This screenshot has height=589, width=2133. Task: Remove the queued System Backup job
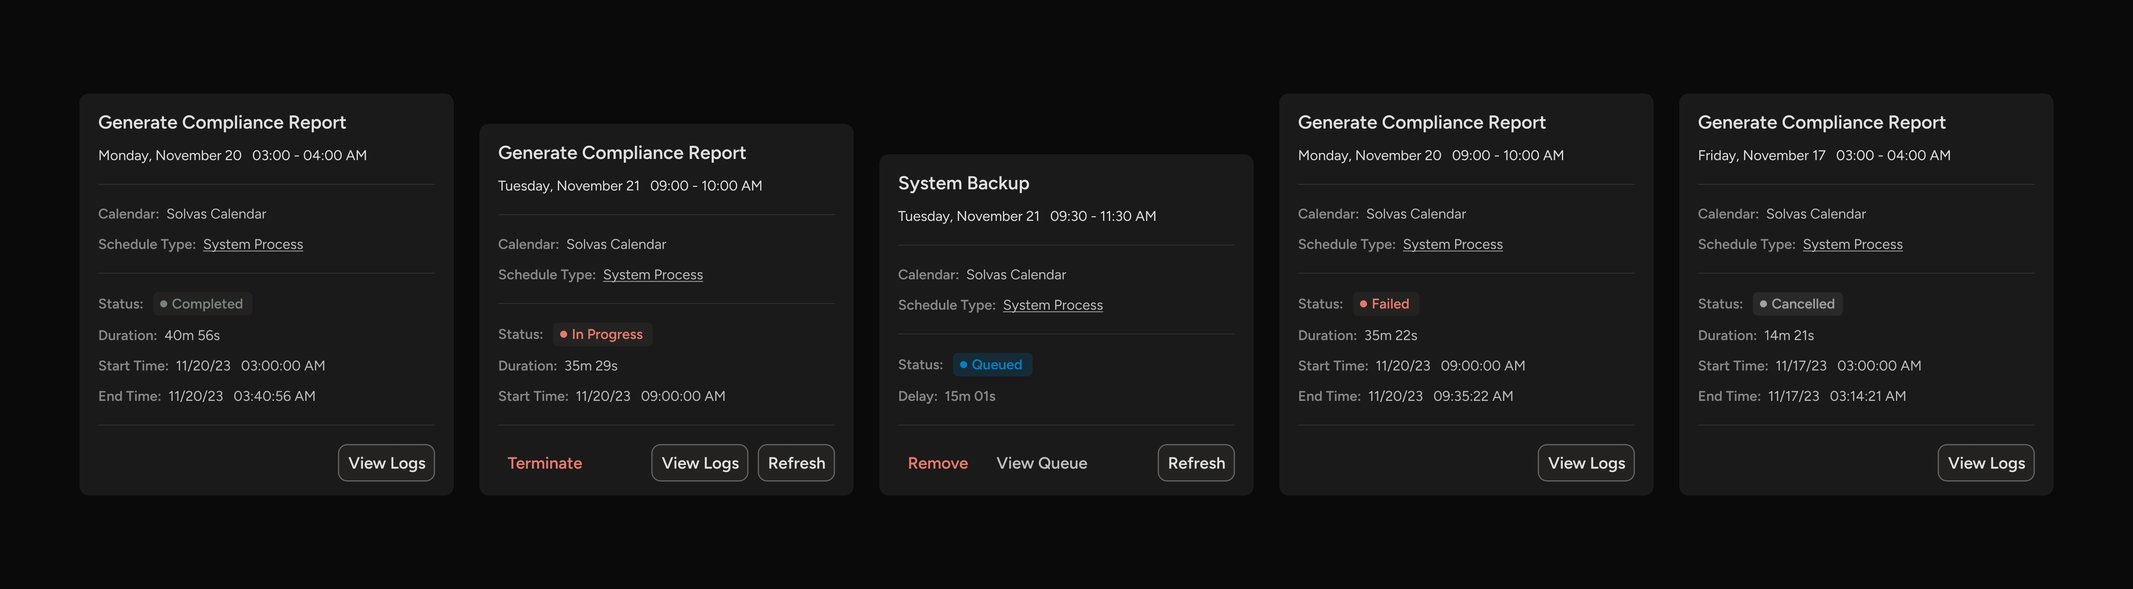point(937,462)
